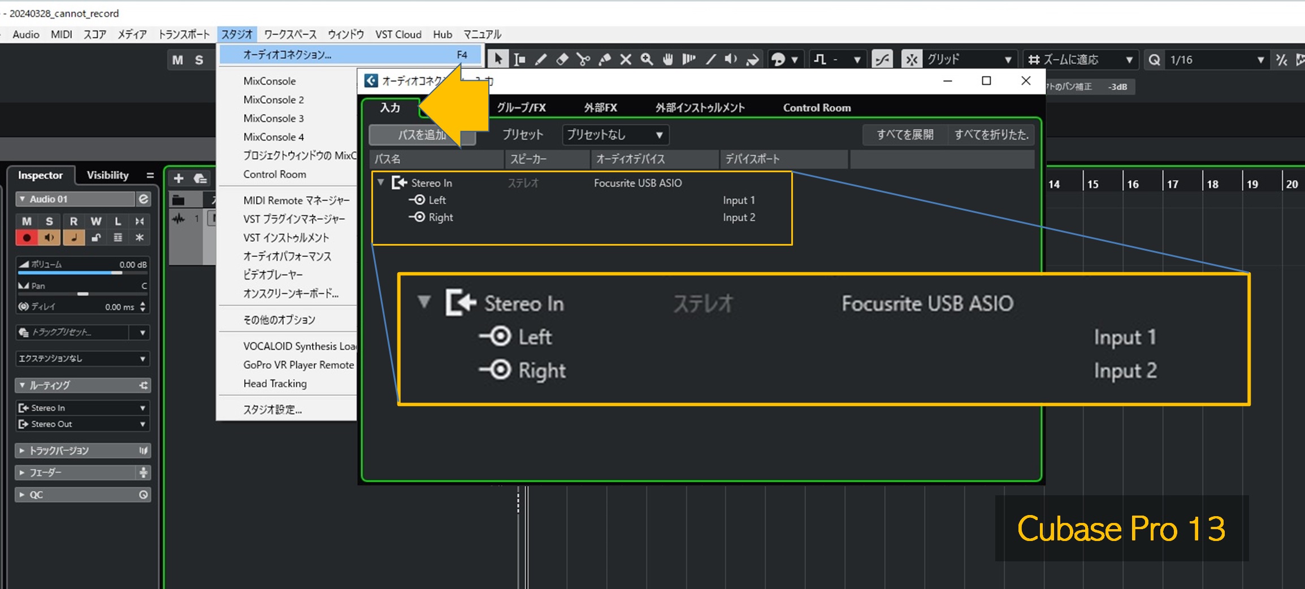
Task: Collapse the Stereo In bus tree
Action: point(381,182)
